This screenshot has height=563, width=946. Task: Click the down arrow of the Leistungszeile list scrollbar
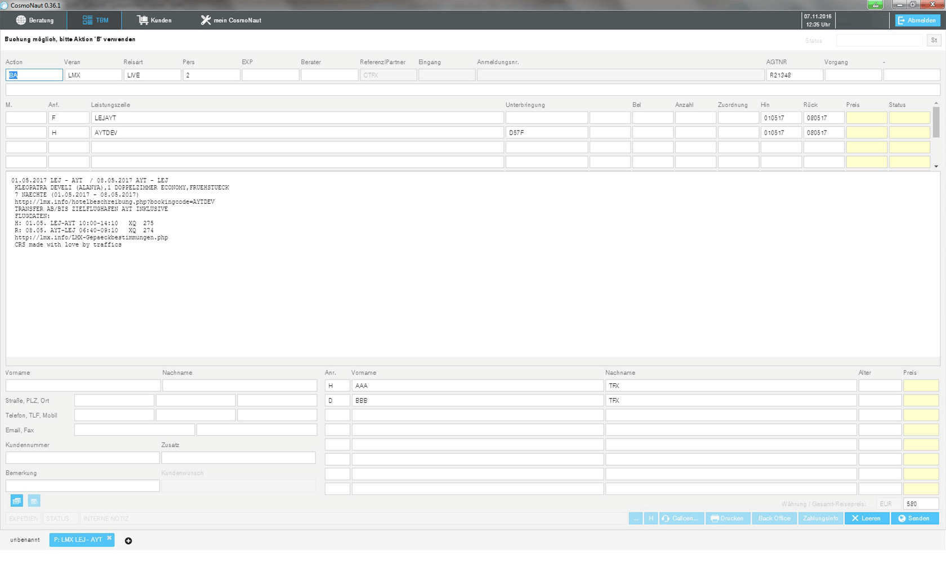pyautogui.click(x=936, y=166)
